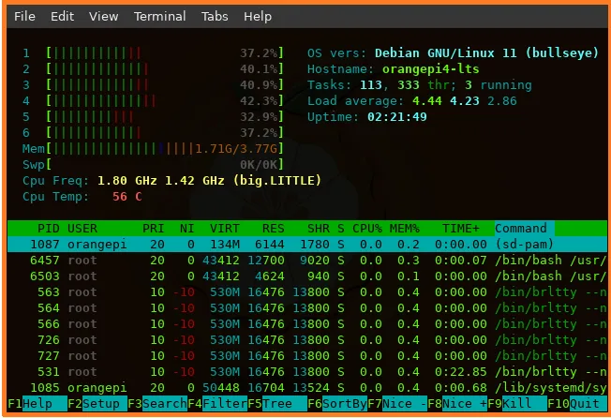Viewport: 611px width, 418px height.
Task: Click the PID column header
Action: pos(48,228)
